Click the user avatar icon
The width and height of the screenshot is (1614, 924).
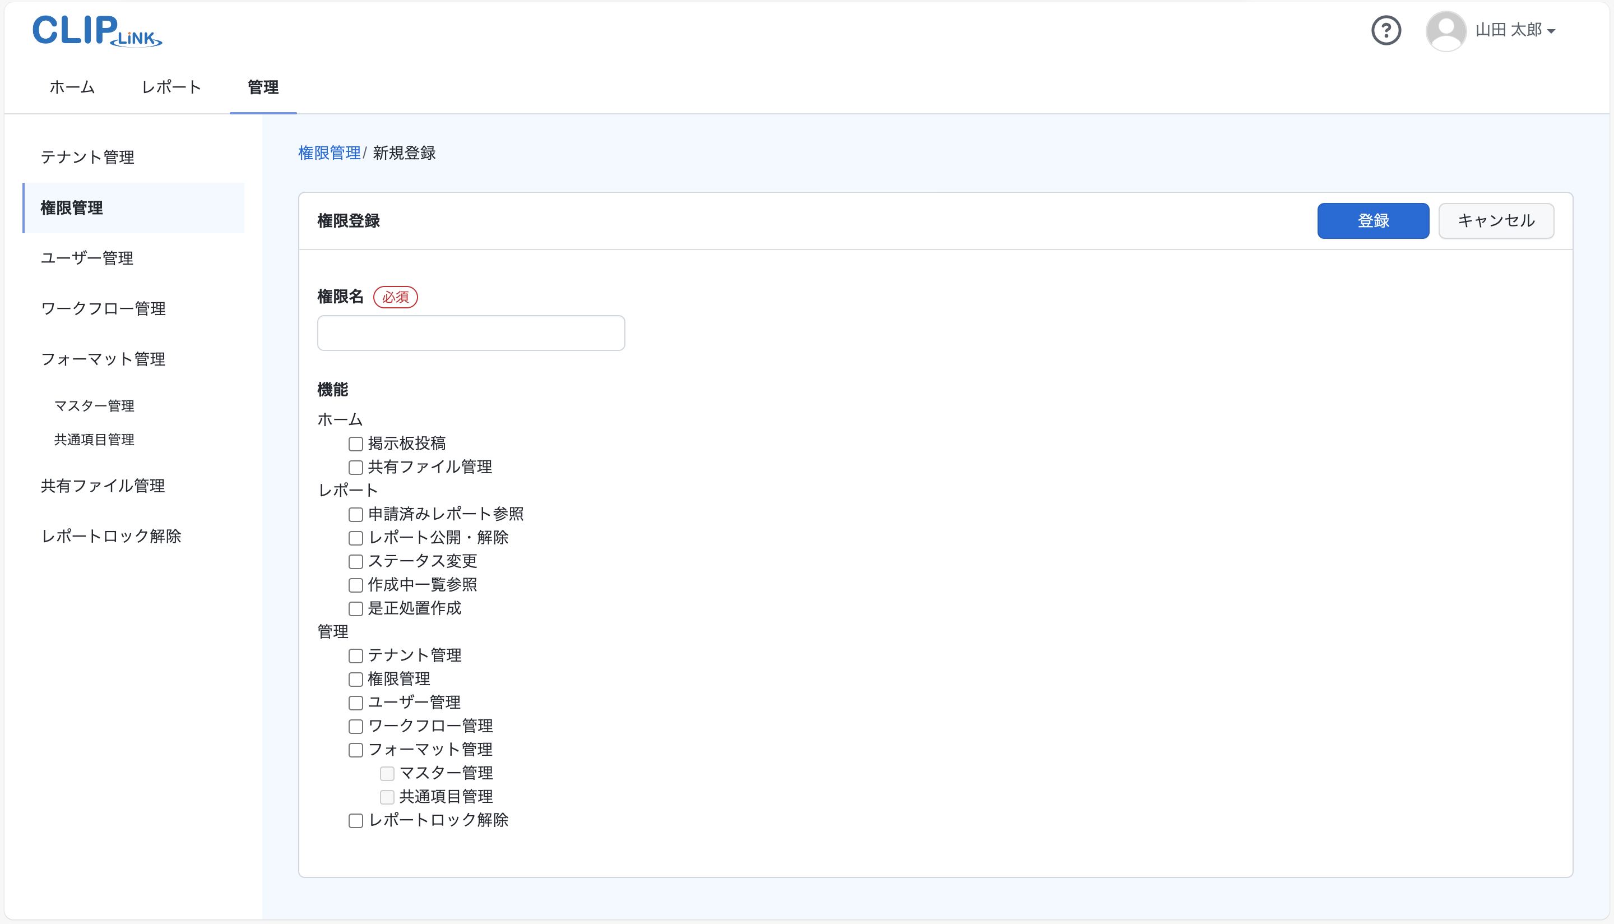pos(1446,30)
